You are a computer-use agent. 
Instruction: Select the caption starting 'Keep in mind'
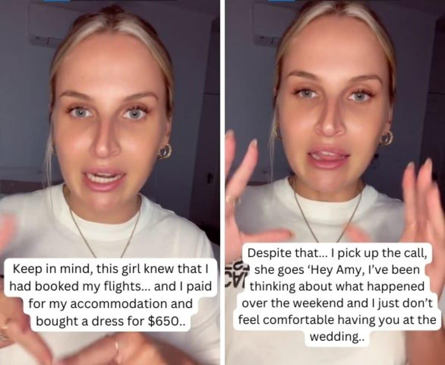tap(111, 294)
